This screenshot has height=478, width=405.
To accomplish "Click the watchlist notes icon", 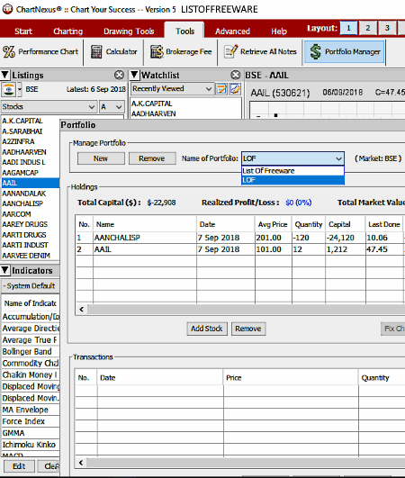I will pos(221,89).
